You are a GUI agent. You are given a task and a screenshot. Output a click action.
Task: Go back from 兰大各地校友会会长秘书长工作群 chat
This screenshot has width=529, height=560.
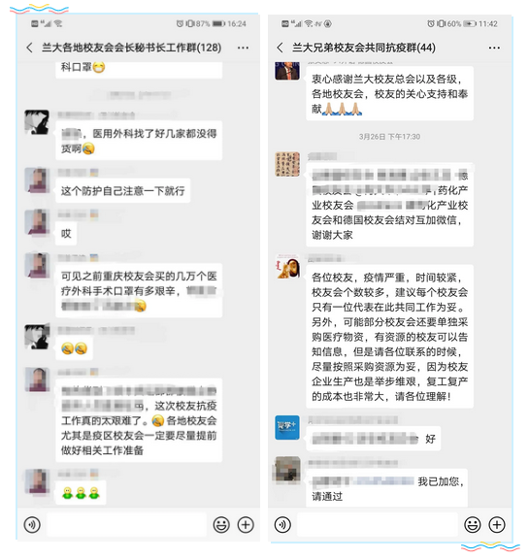(30, 48)
